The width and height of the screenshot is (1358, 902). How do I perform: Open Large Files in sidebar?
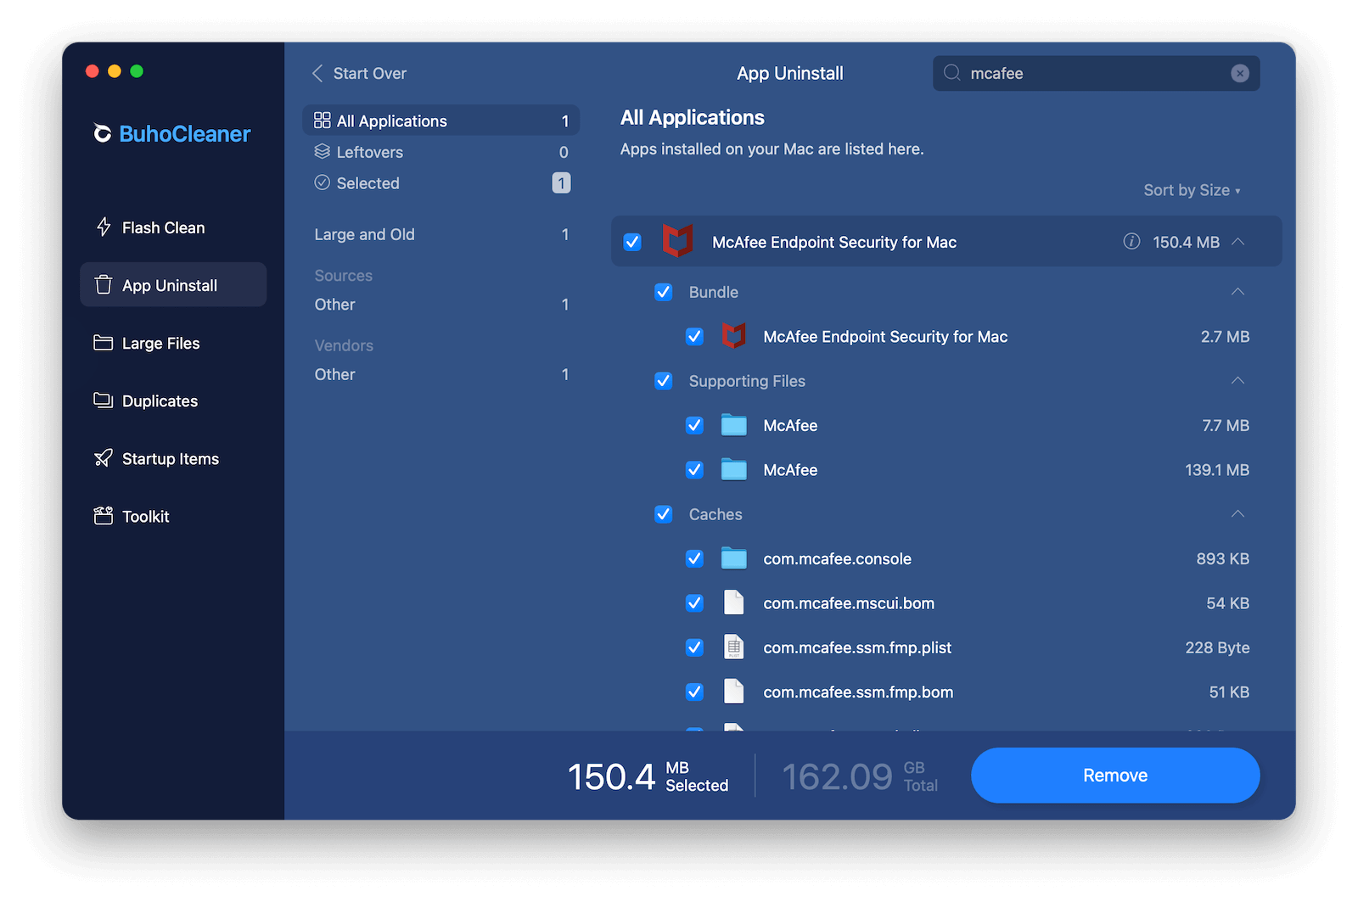(x=173, y=343)
